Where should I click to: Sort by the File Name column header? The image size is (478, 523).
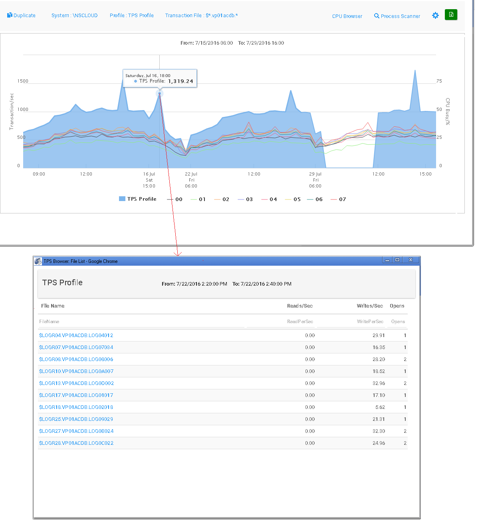(53, 306)
